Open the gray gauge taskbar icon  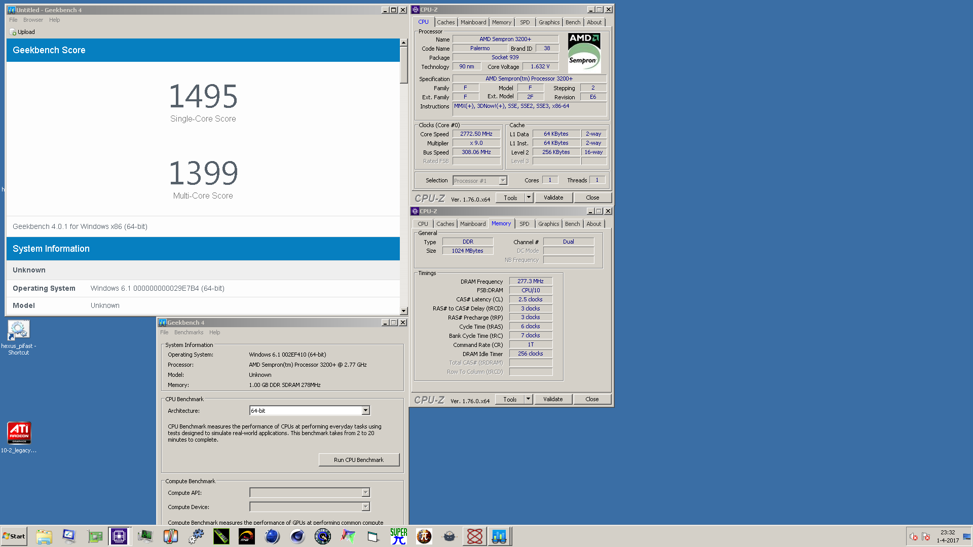(450, 536)
